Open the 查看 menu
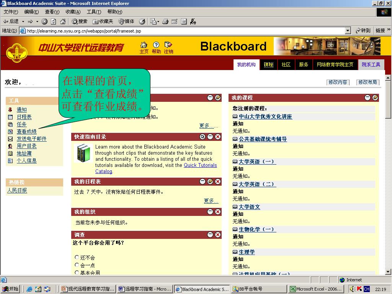The image size is (392, 294). [x=52, y=12]
